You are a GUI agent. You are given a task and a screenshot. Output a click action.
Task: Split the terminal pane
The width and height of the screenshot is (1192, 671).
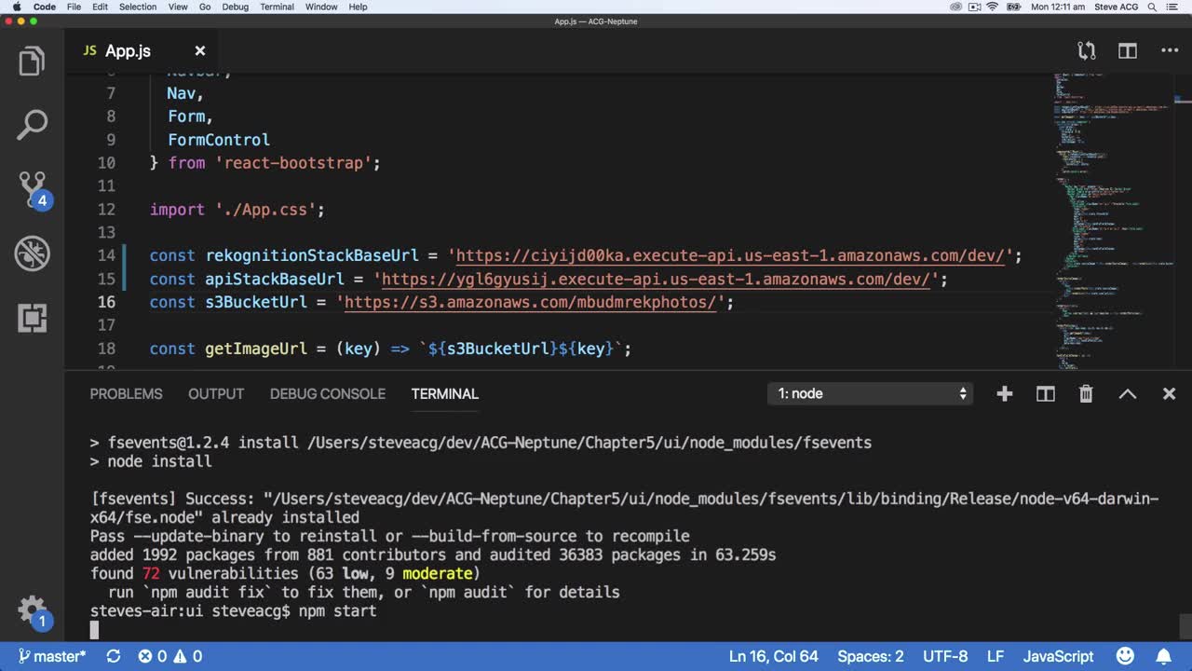[1045, 394]
